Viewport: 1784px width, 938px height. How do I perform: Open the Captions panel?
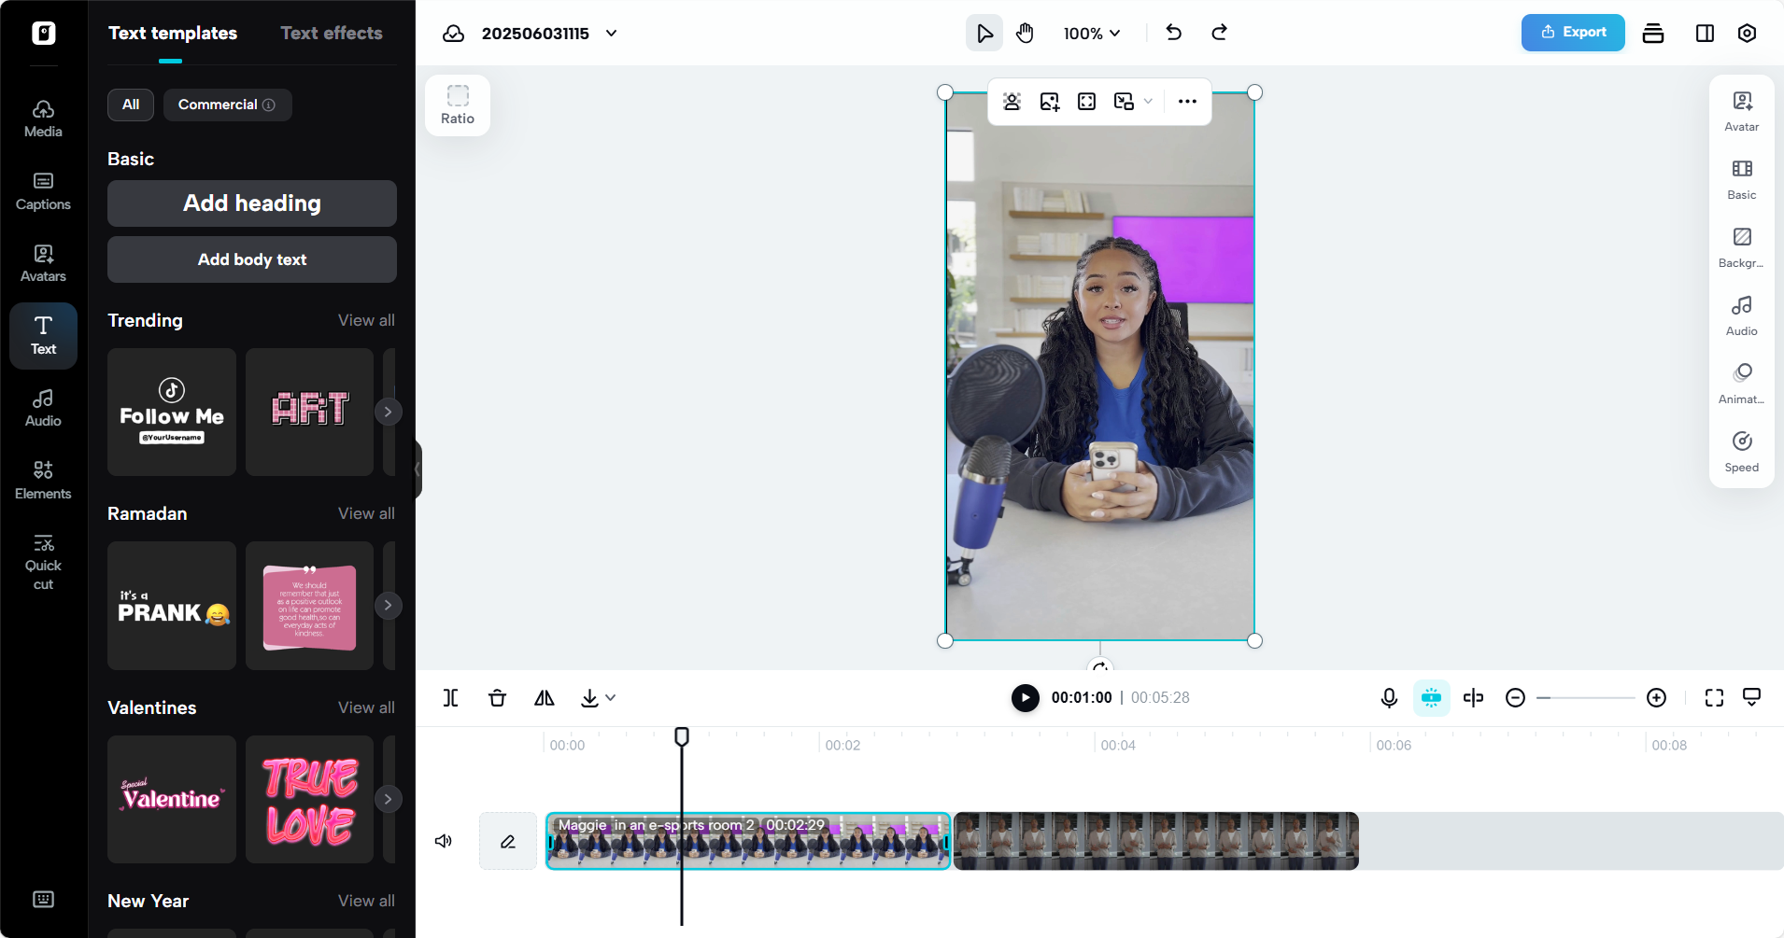point(43,192)
